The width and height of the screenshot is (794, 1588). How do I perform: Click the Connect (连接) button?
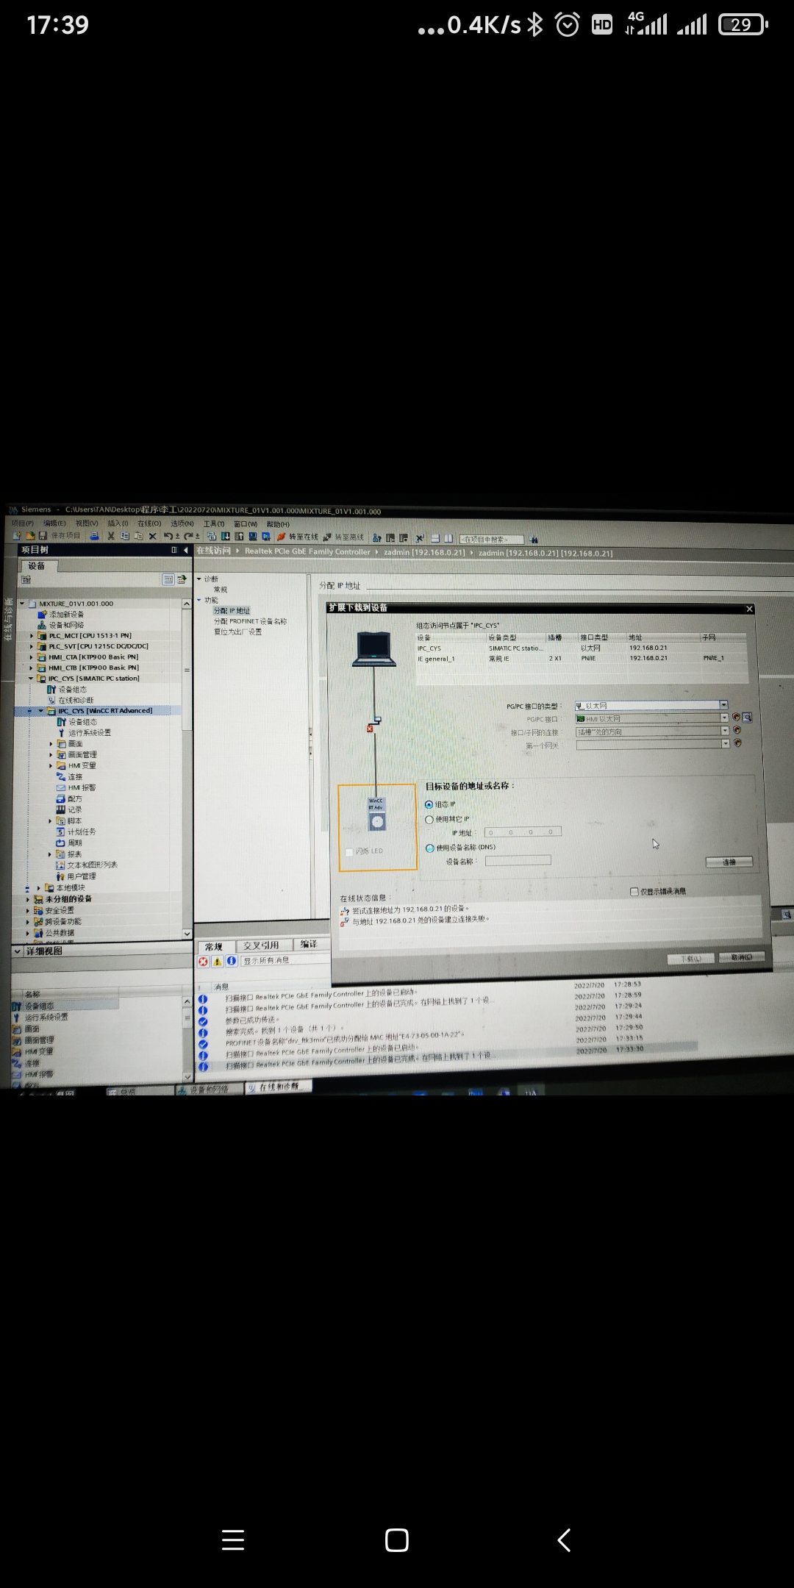point(729,862)
